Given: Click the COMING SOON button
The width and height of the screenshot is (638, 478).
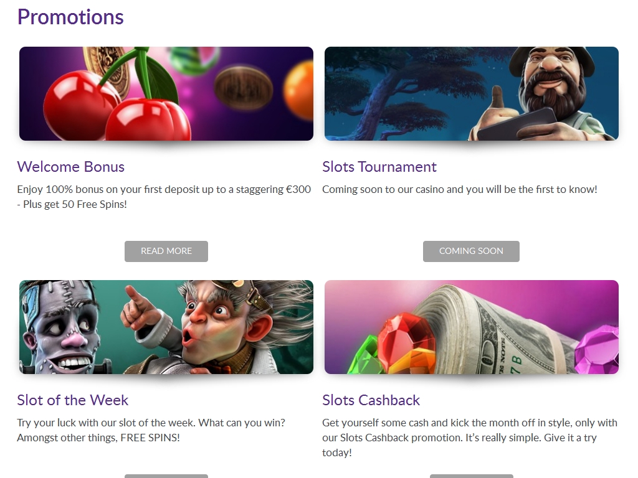Looking at the screenshot, I should coord(471,251).
